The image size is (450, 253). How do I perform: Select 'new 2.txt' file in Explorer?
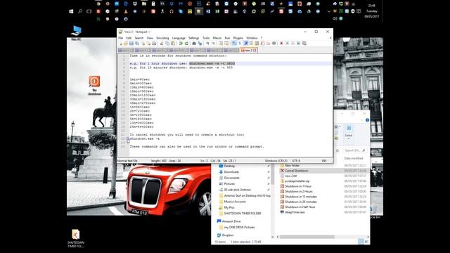[x=290, y=176]
